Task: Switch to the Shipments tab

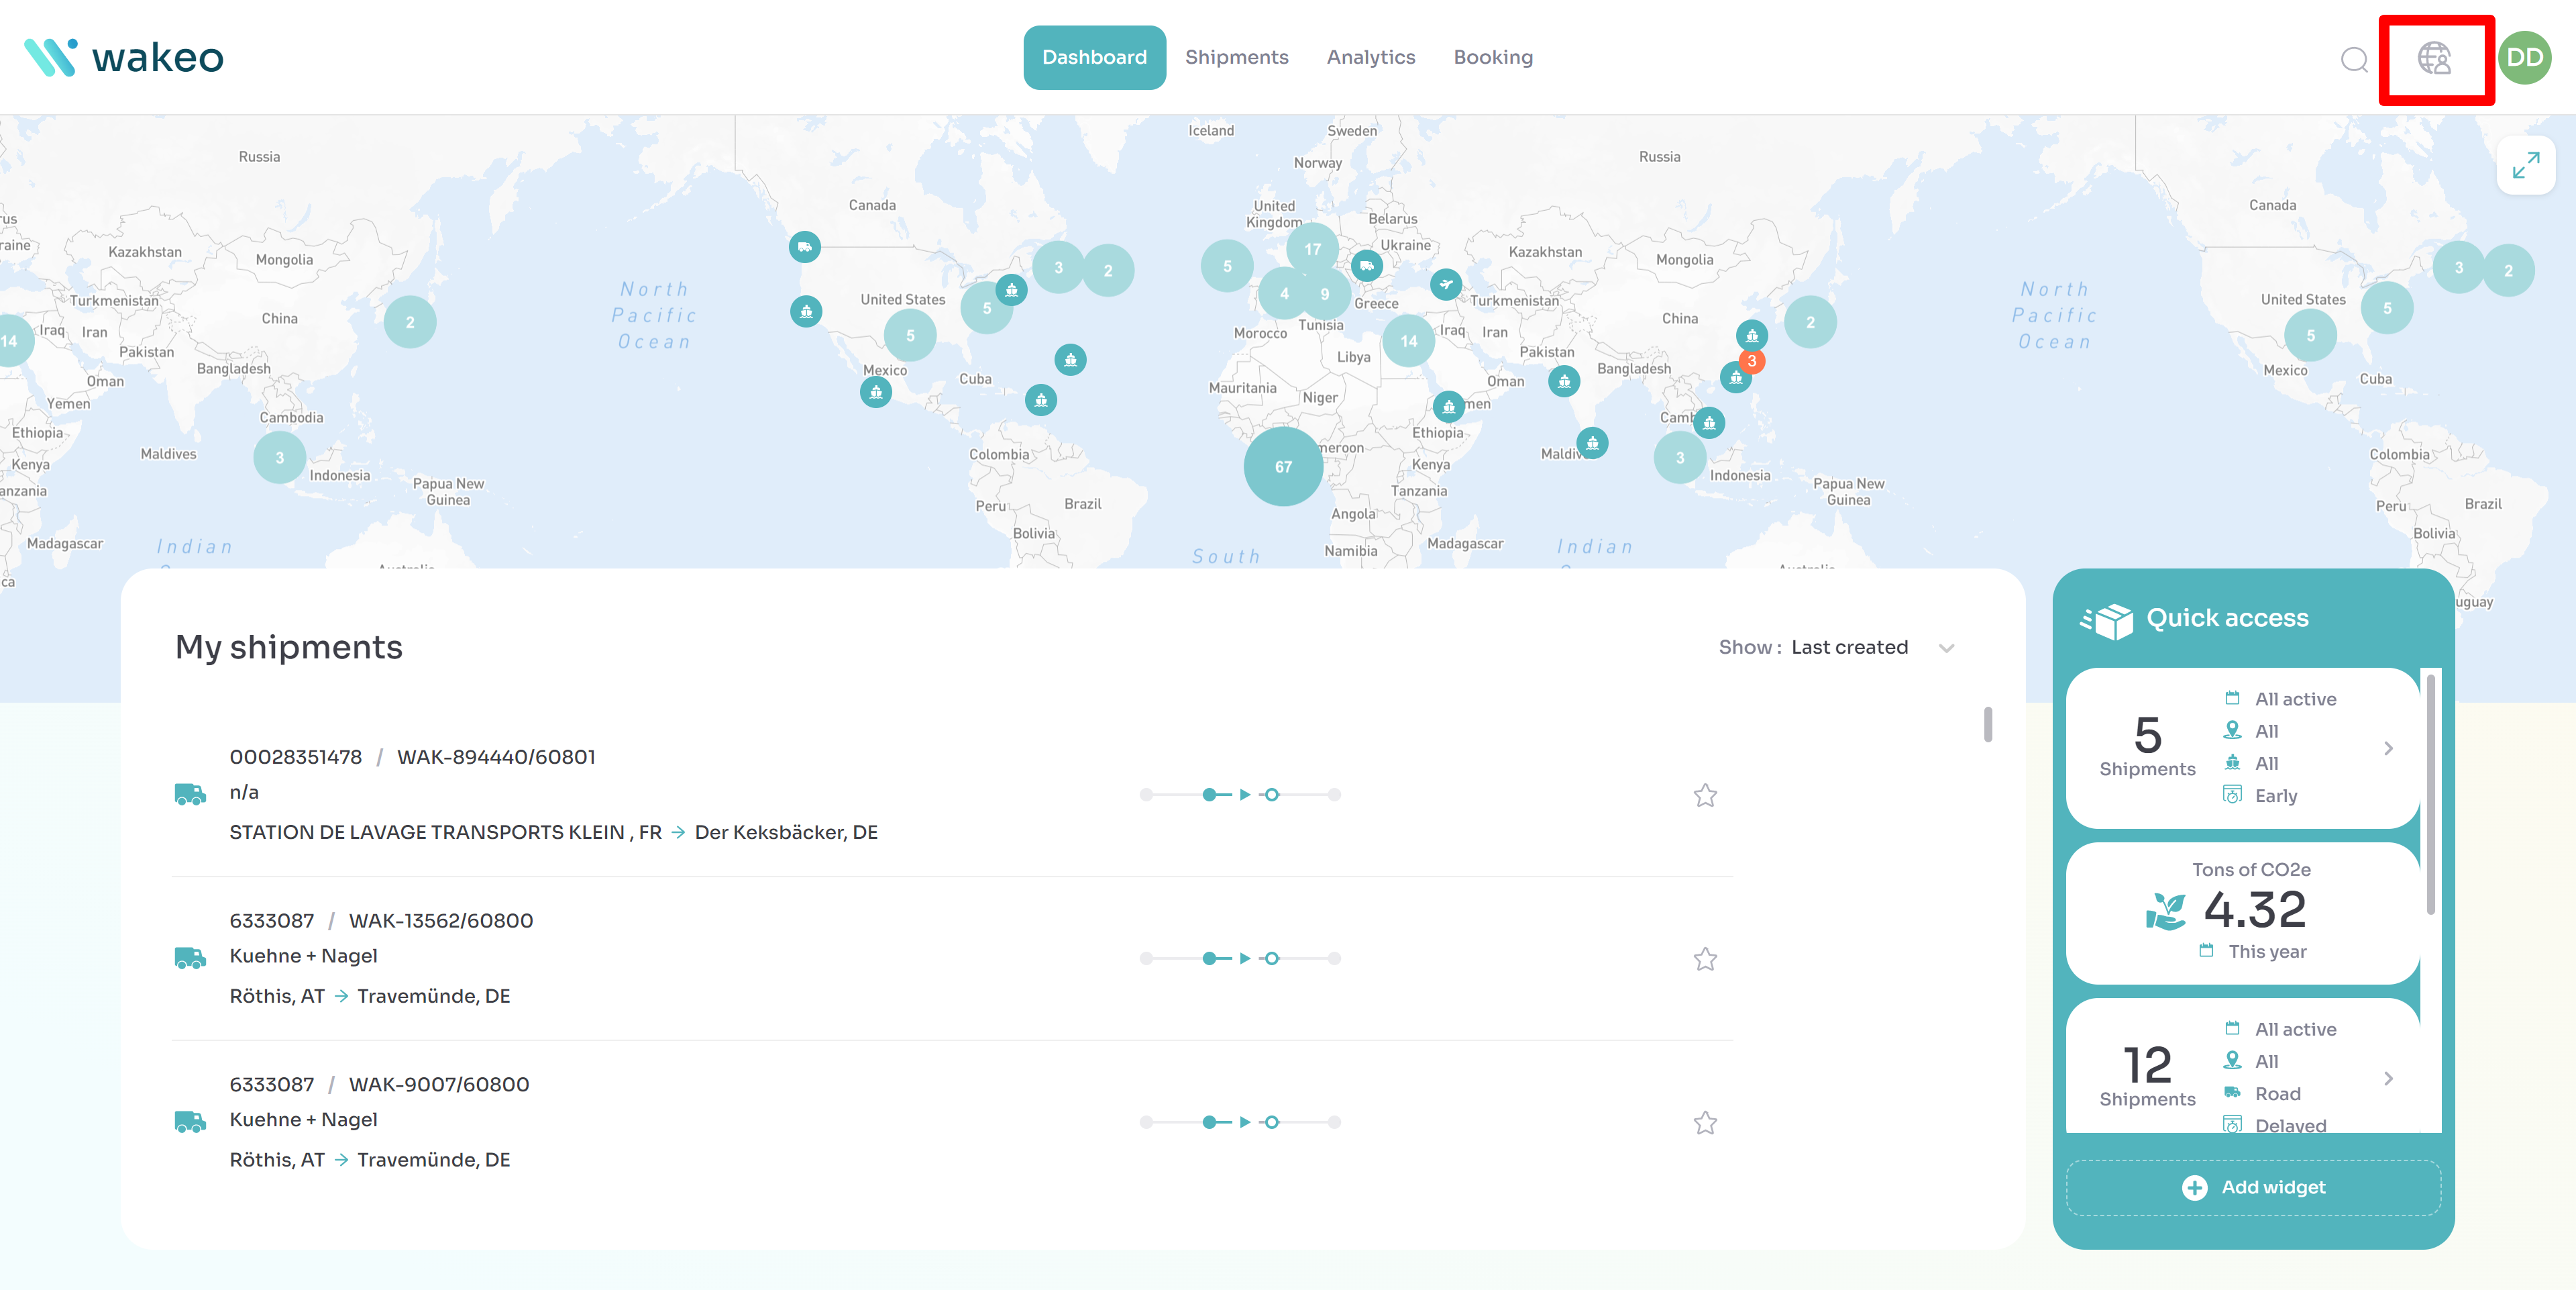Action: pyautogui.click(x=1236, y=57)
